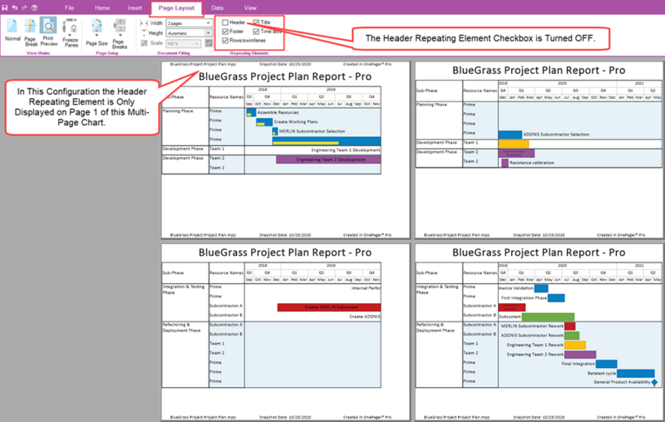The image size is (665, 422).
Task: Click the Scale icon
Action: 144,43
